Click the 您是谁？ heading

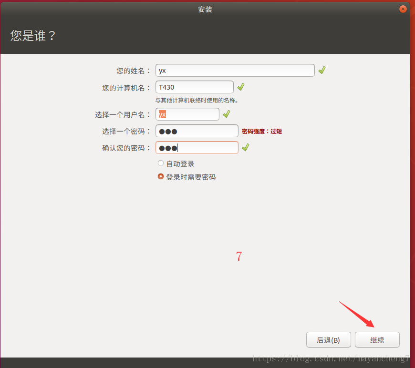[33, 35]
